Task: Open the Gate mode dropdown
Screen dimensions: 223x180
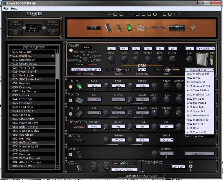Action: click(168, 140)
